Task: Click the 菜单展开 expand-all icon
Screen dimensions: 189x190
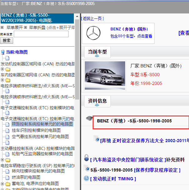Action: coord(2,27)
